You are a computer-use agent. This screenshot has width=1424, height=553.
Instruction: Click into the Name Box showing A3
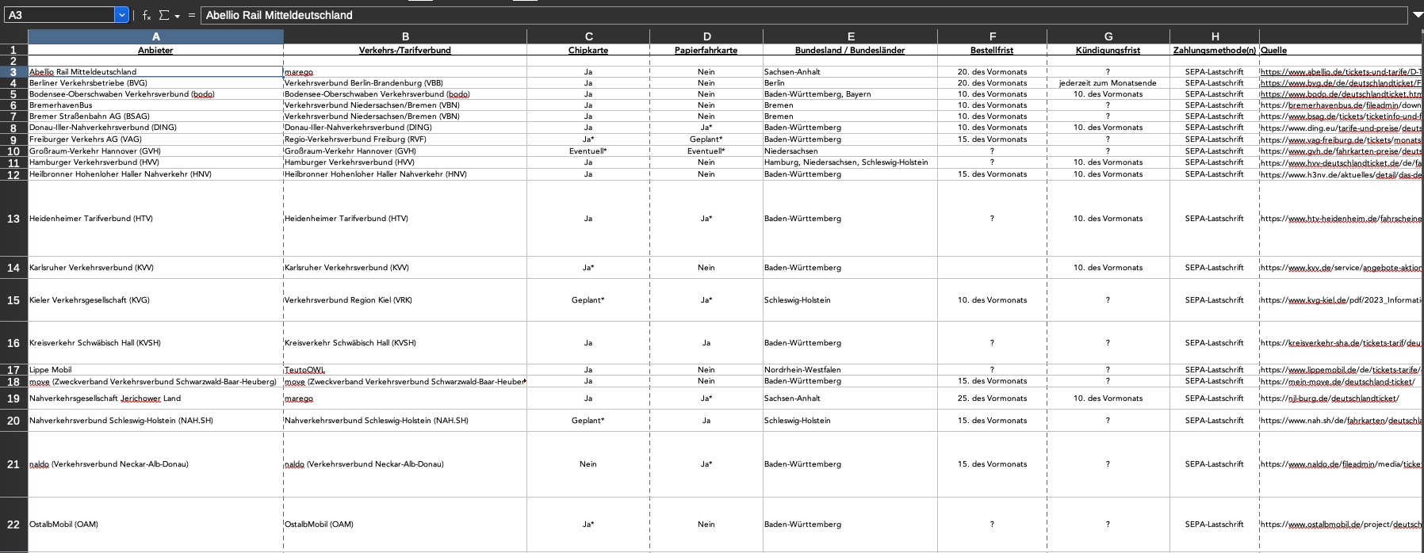point(59,15)
